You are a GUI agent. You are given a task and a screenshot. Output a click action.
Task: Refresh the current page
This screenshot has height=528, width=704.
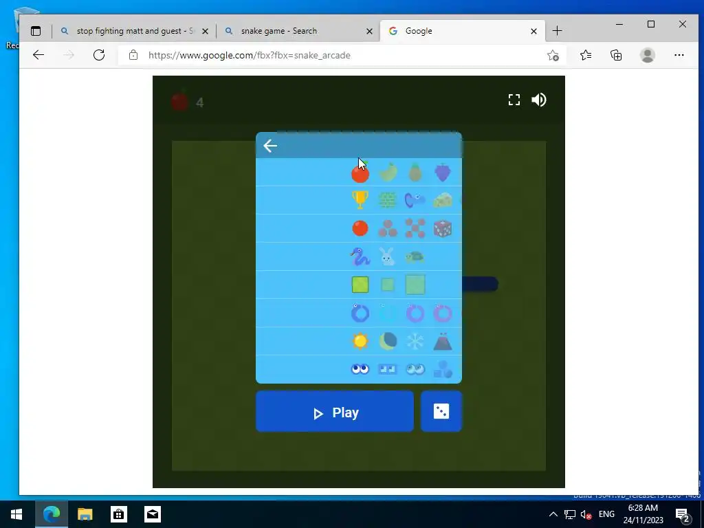[x=99, y=55]
